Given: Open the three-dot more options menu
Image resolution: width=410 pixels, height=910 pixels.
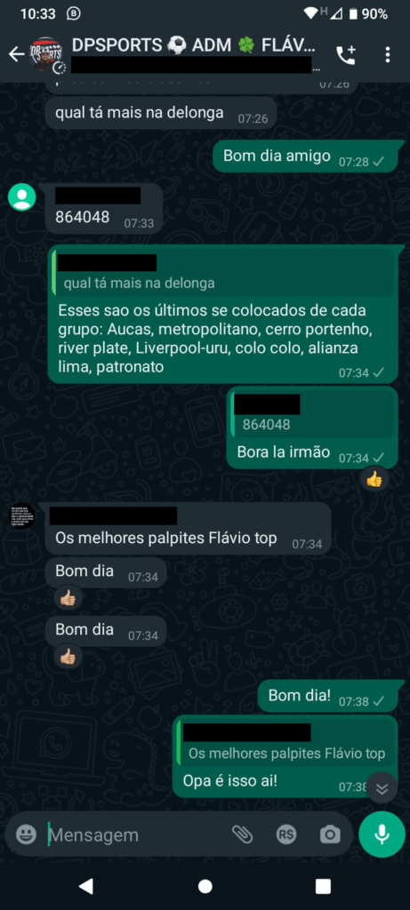Looking at the screenshot, I should (388, 54).
